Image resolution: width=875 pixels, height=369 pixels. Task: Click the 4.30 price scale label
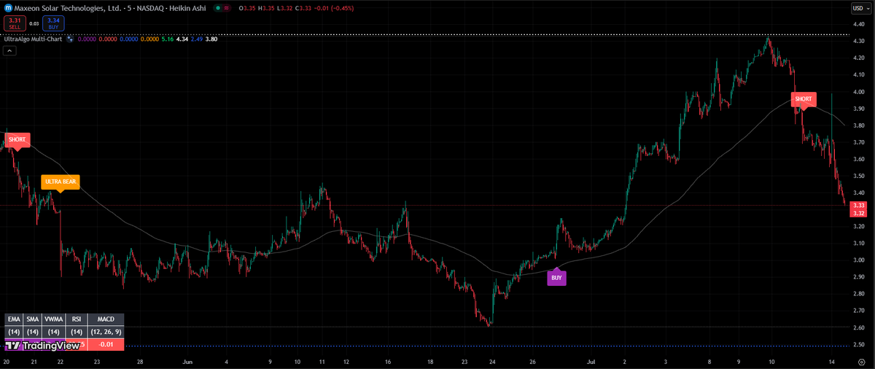[x=858, y=41]
